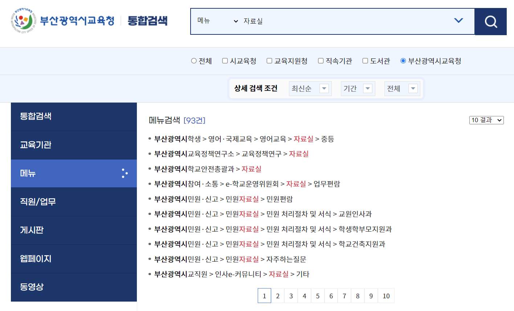Select 동영상 in the sidebar
Image resolution: width=514 pixels, height=311 pixels.
(x=74, y=287)
